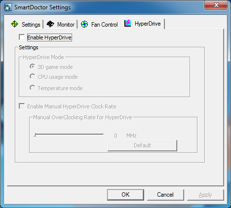The height and width of the screenshot is (208, 231).
Task: Enable the HyperDrive checkbox
Action: [22, 37]
